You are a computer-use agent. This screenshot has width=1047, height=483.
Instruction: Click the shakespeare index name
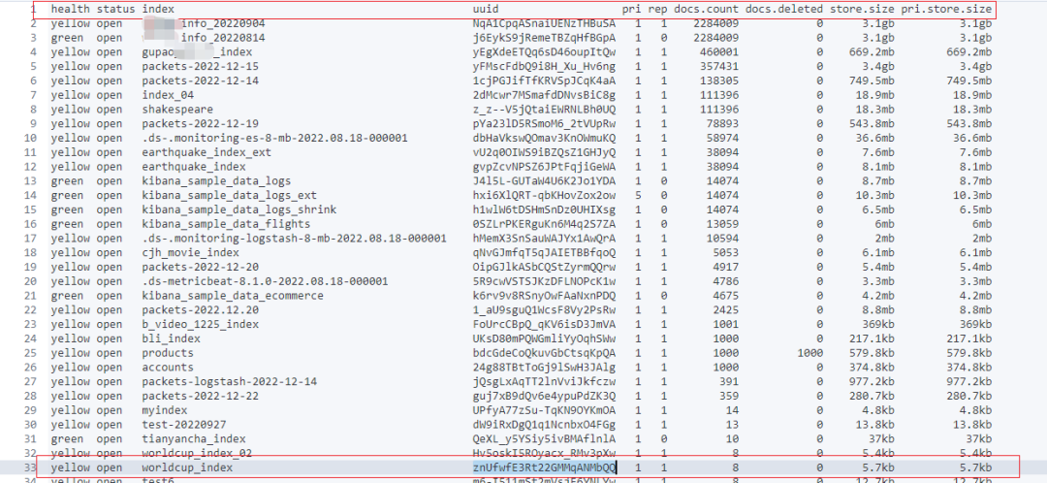pos(177,110)
